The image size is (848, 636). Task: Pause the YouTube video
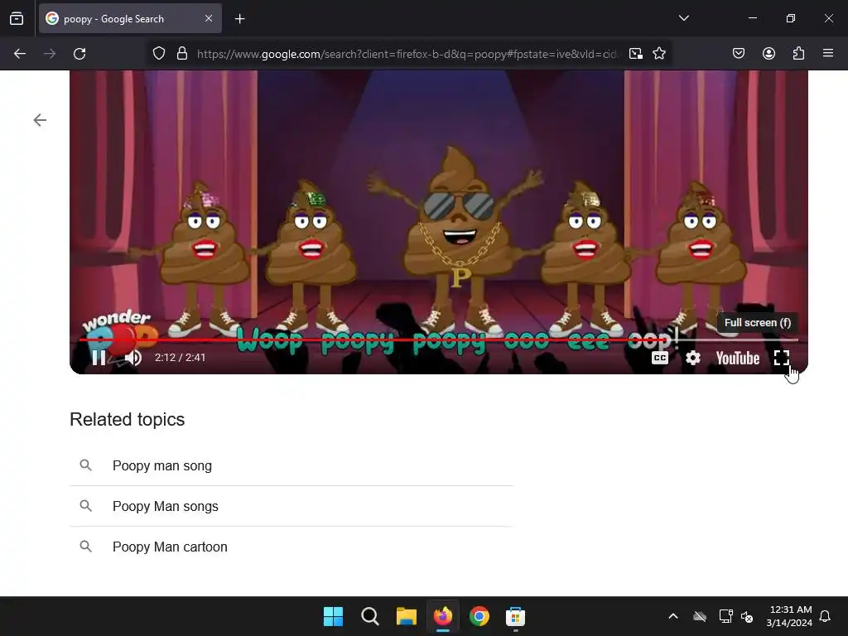pos(99,358)
